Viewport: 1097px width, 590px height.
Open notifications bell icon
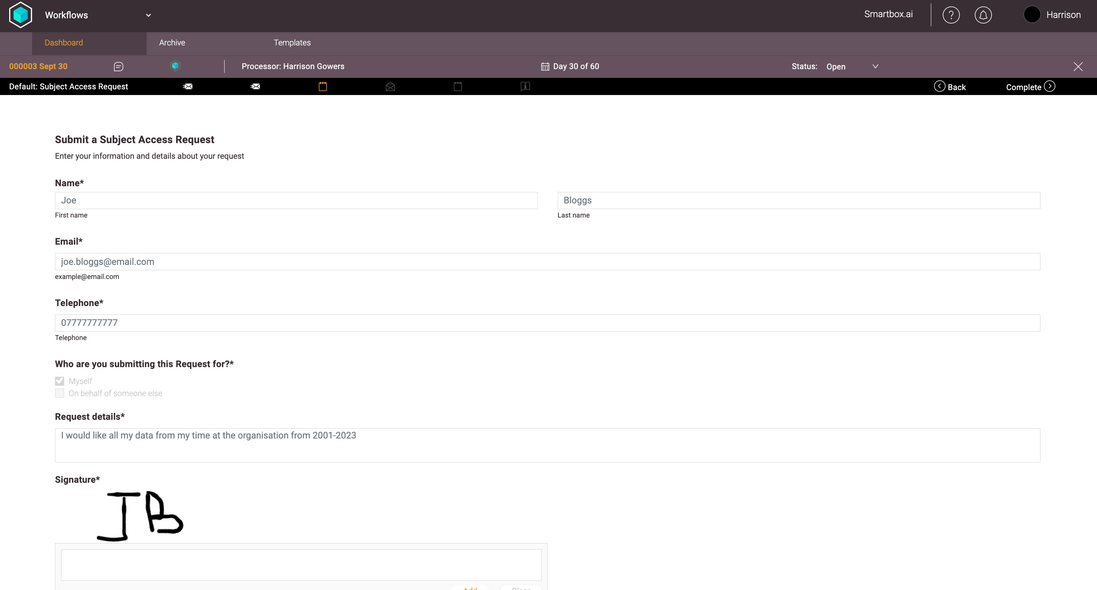(x=983, y=15)
